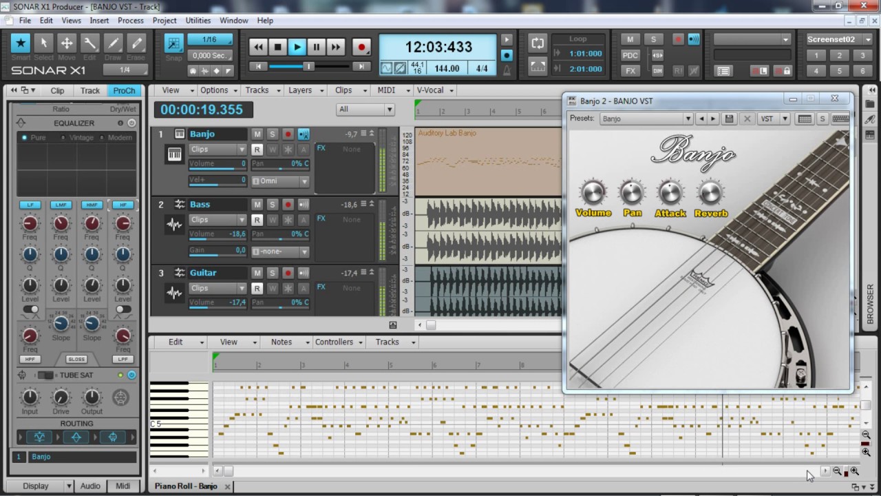Select next preset arrow in Banjo VST

[x=713, y=118]
